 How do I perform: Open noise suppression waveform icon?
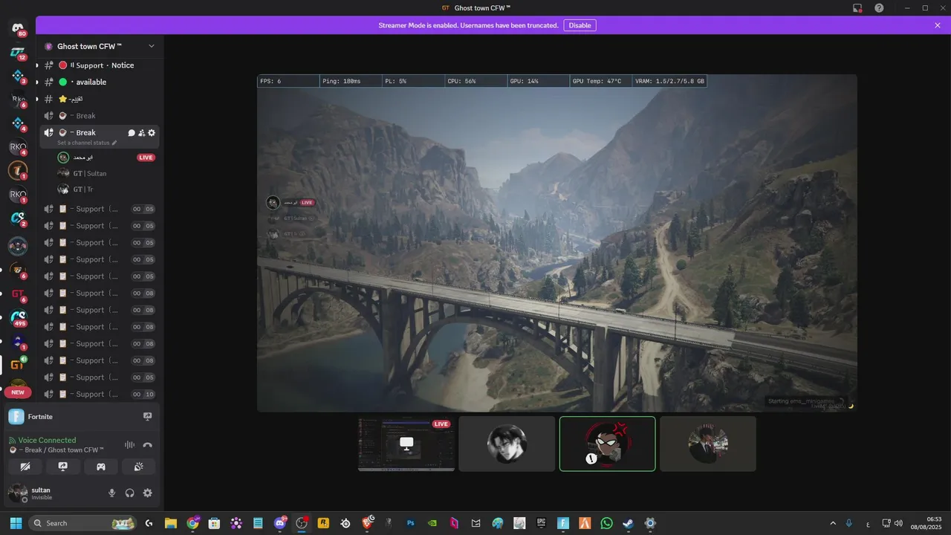point(129,444)
